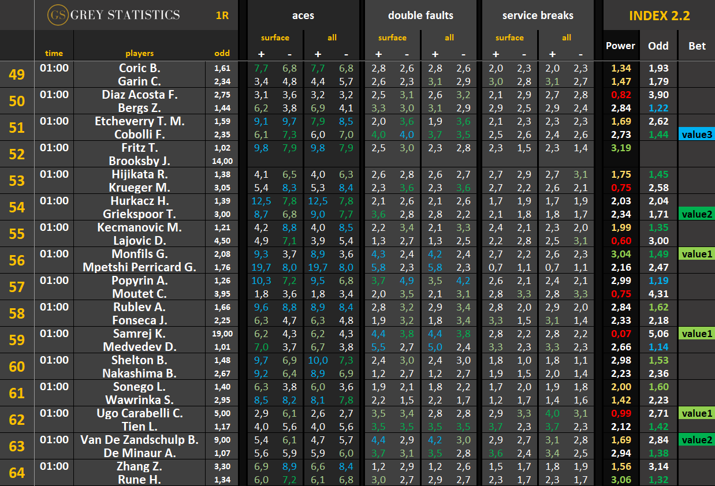Click the value3 bet tag for Cobolli

tap(697, 134)
